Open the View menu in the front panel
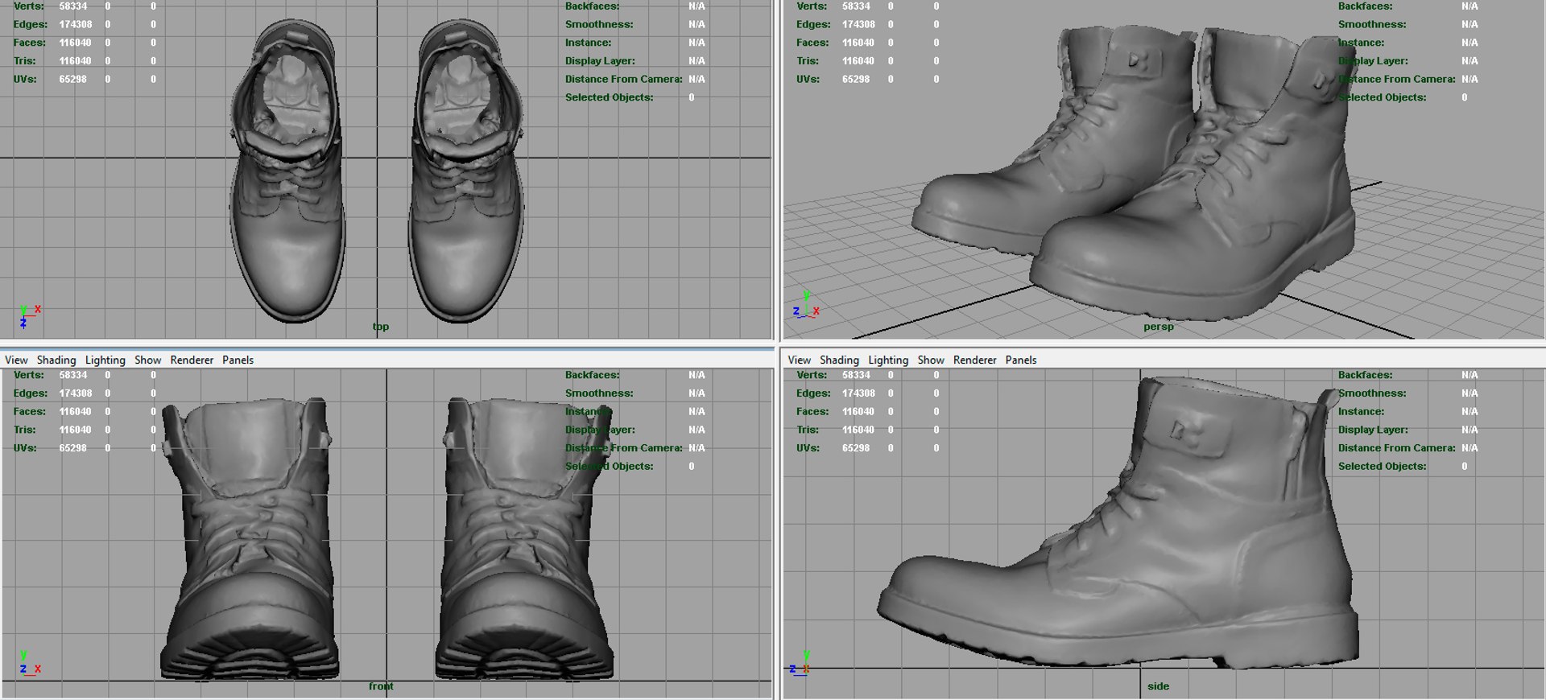Viewport: 1546px width, 700px height. point(16,360)
